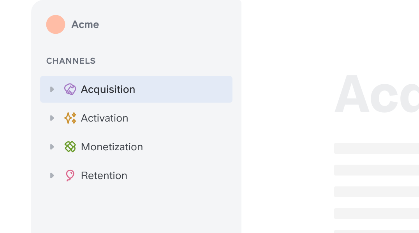Screen dimensions: 419x233
Task: Open the Activation channel
Action: (x=104, y=118)
